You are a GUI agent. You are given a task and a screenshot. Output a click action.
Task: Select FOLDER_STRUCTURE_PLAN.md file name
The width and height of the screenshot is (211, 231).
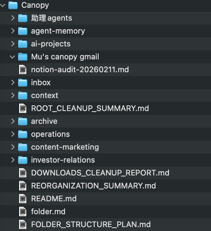91,225
